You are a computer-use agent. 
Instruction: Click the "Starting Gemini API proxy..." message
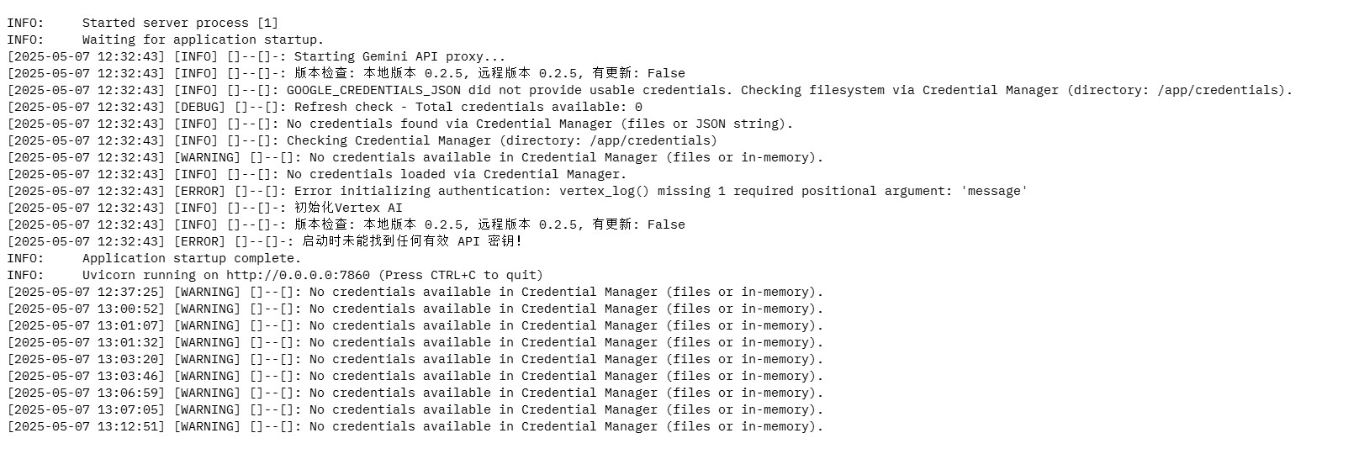coord(399,56)
